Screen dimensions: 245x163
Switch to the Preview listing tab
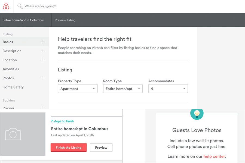pyautogui.click(x=65, y=20)
